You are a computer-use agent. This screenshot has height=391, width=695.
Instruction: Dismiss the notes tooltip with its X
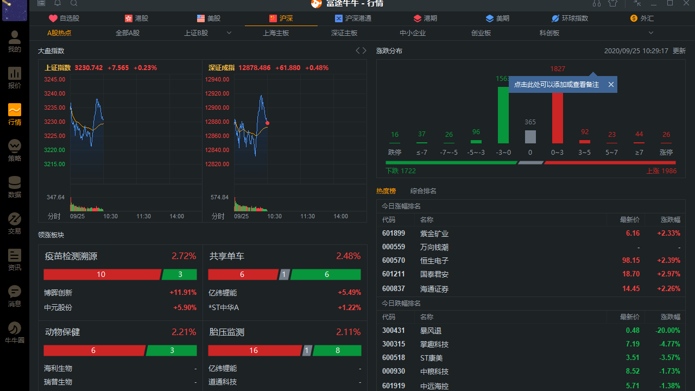click(x=610, y=84)
